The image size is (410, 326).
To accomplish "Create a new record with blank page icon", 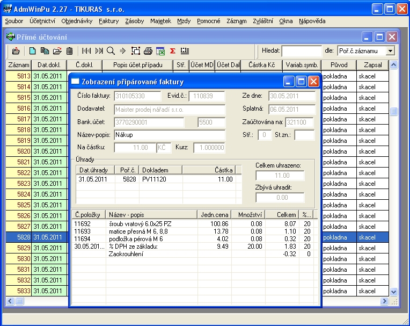I will [x=33, y=51].
